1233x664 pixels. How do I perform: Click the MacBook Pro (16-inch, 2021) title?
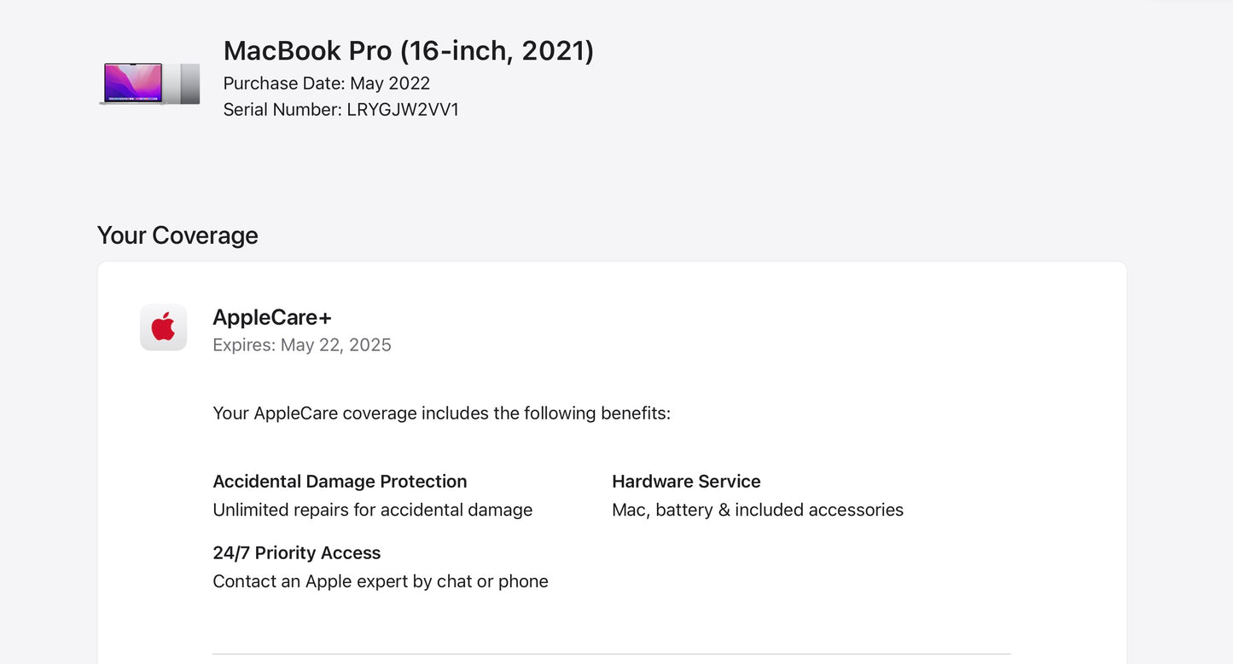[408, 50]
